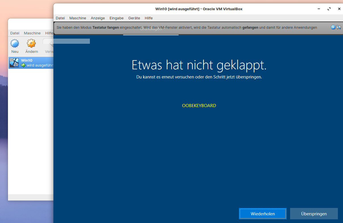This screenshot has height=223, width=343.
Task: Click the Win10 VM icon in list
Action: [14, 62]
